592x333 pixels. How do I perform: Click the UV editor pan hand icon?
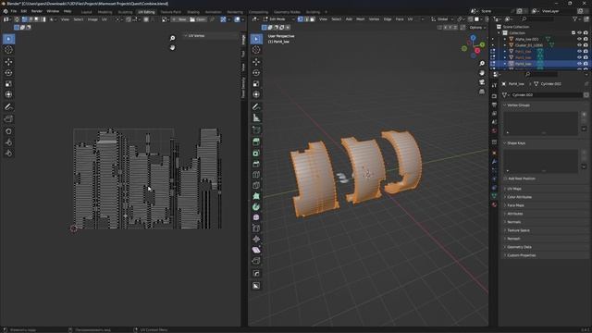[173, 47]
